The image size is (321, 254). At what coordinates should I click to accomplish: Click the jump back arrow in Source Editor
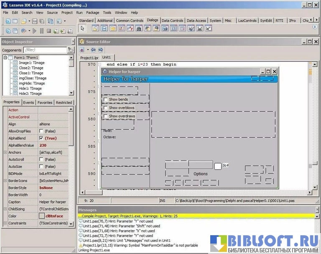93,50
